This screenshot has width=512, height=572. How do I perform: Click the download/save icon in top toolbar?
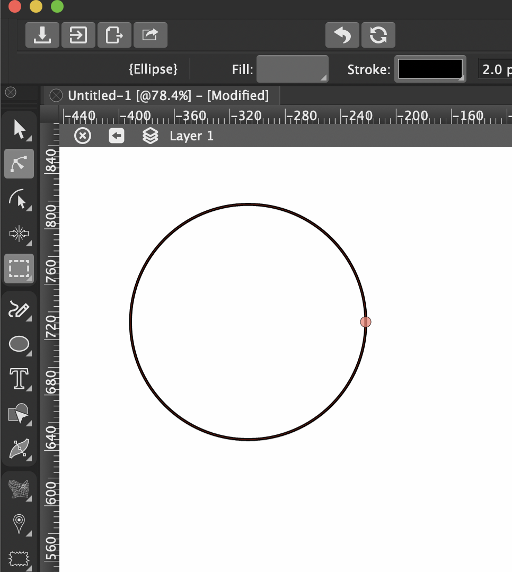coord(42,35)
